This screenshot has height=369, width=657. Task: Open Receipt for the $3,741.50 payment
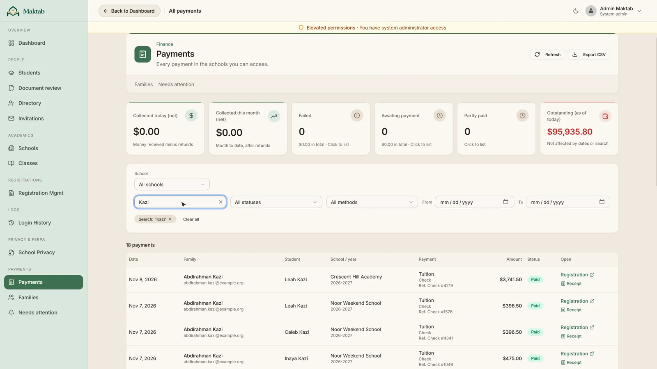[571, 284]
